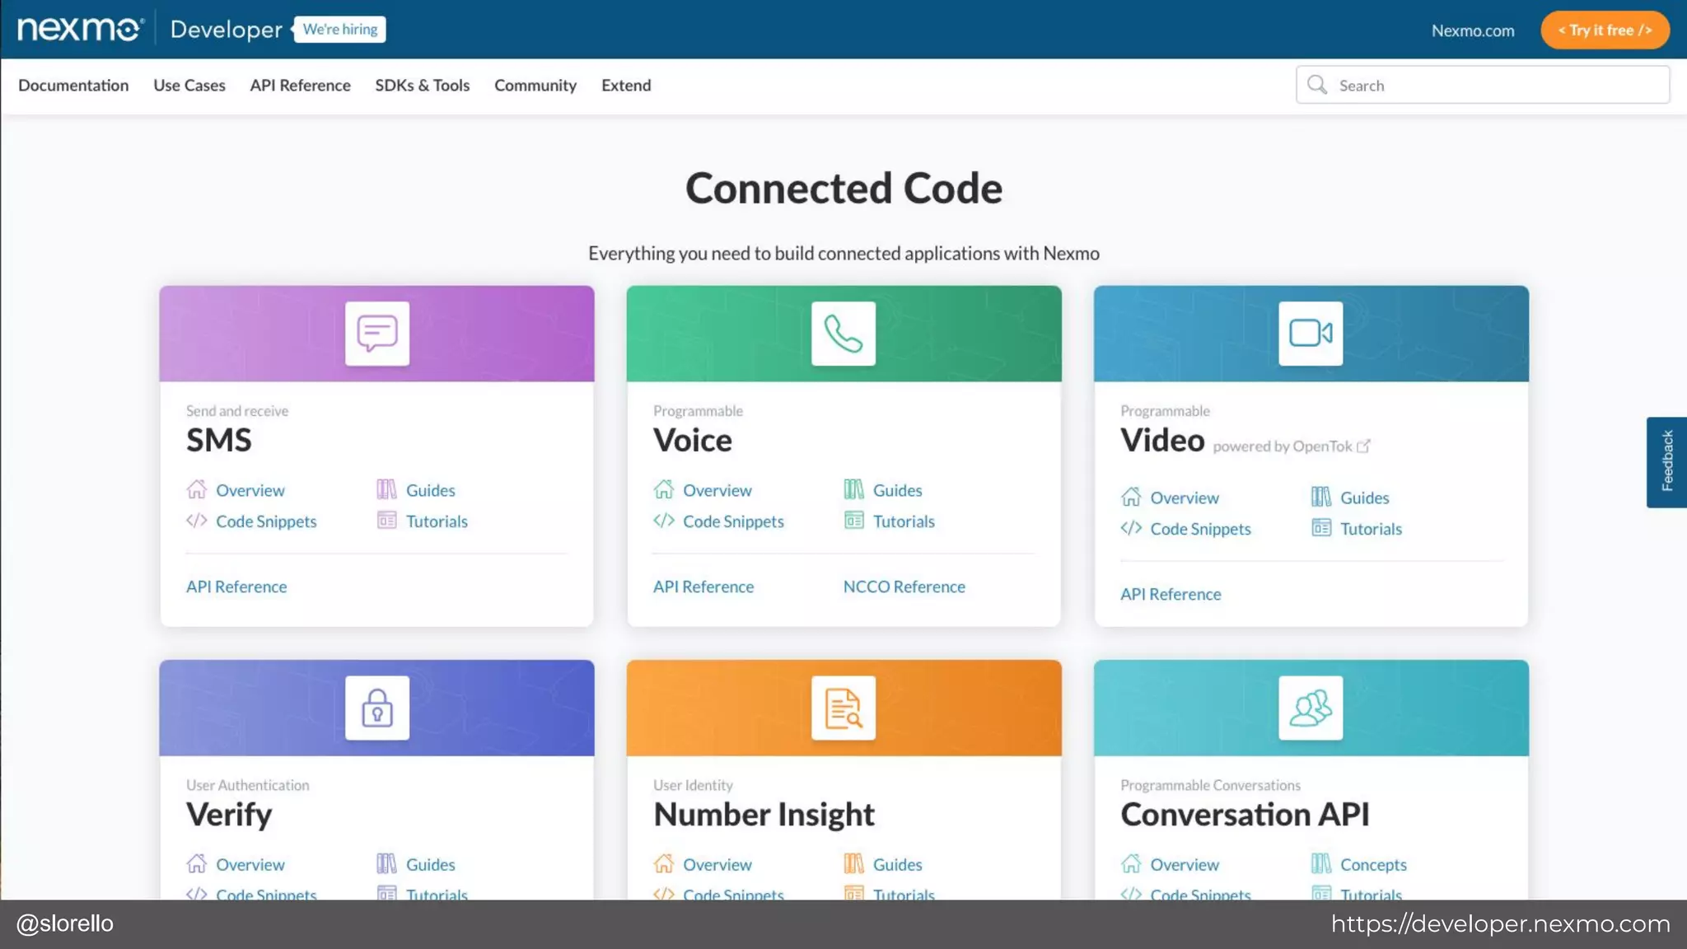Click the code brackets icon in SMS card
1687x949 pixels.
(197, 521)
